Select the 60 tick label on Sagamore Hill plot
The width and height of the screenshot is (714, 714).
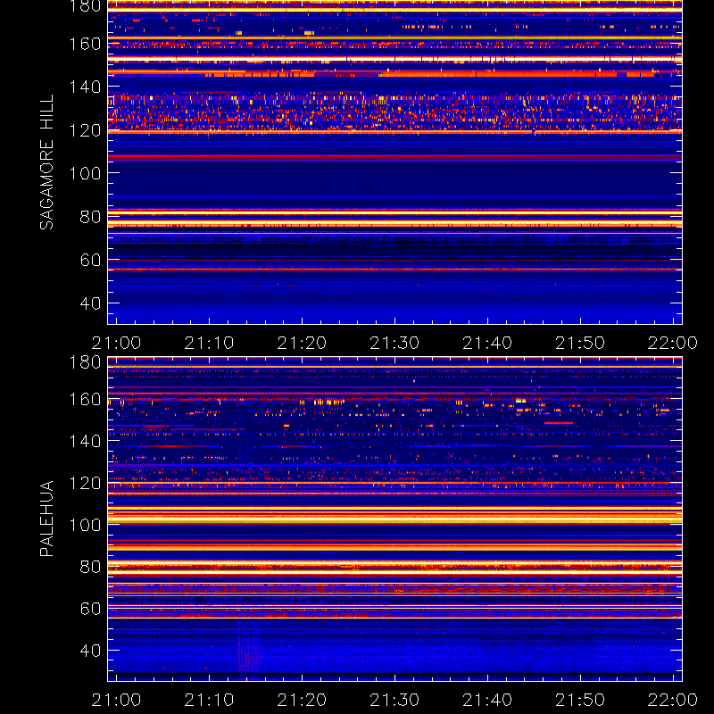(x=91, y=260)
